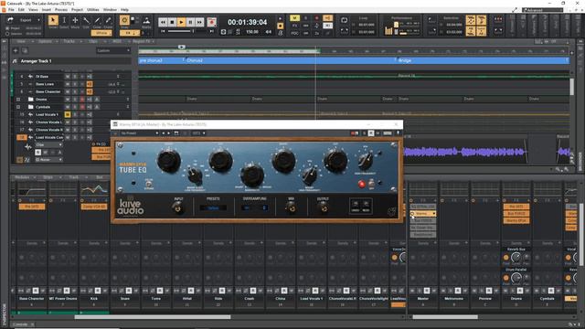Image resolution: width=585 pixels, height=329 pixels.
Task: Toggle record arm on Cymbals folder
Action: pyautogui.click(x=82, y=107)
